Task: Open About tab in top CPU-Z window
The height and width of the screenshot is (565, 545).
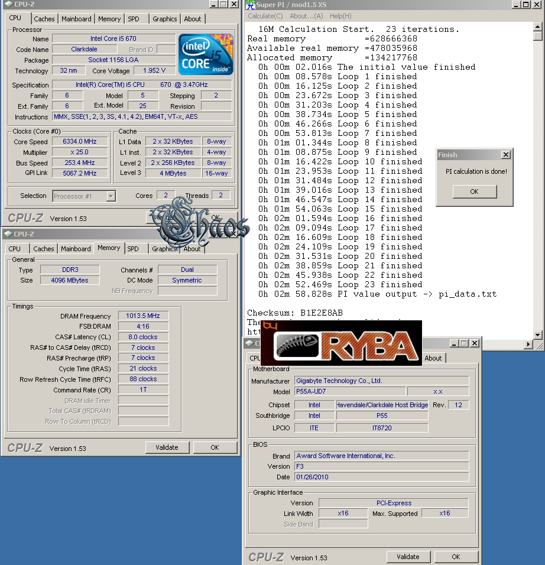Action: coord(193,19)
